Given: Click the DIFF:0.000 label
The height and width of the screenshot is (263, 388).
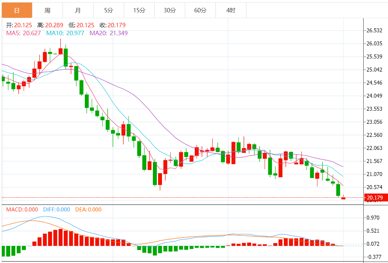Looking at the screenshot, I should [x=57, y=210].
